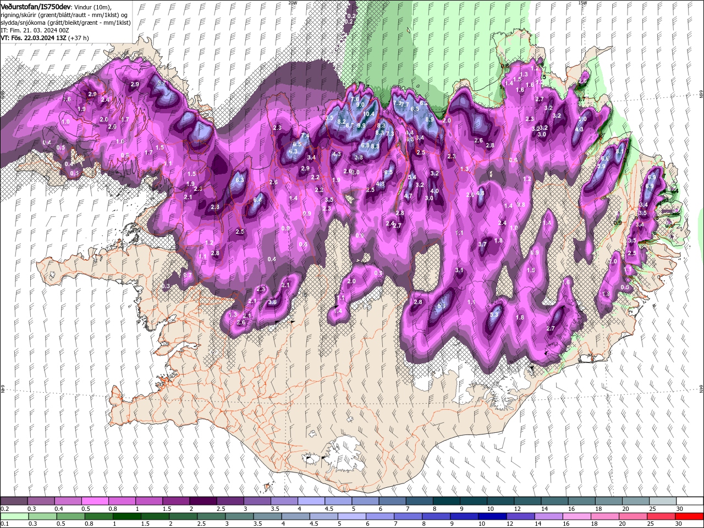Pick the bright red 30 swatch in the lower scale

[689, 516]
